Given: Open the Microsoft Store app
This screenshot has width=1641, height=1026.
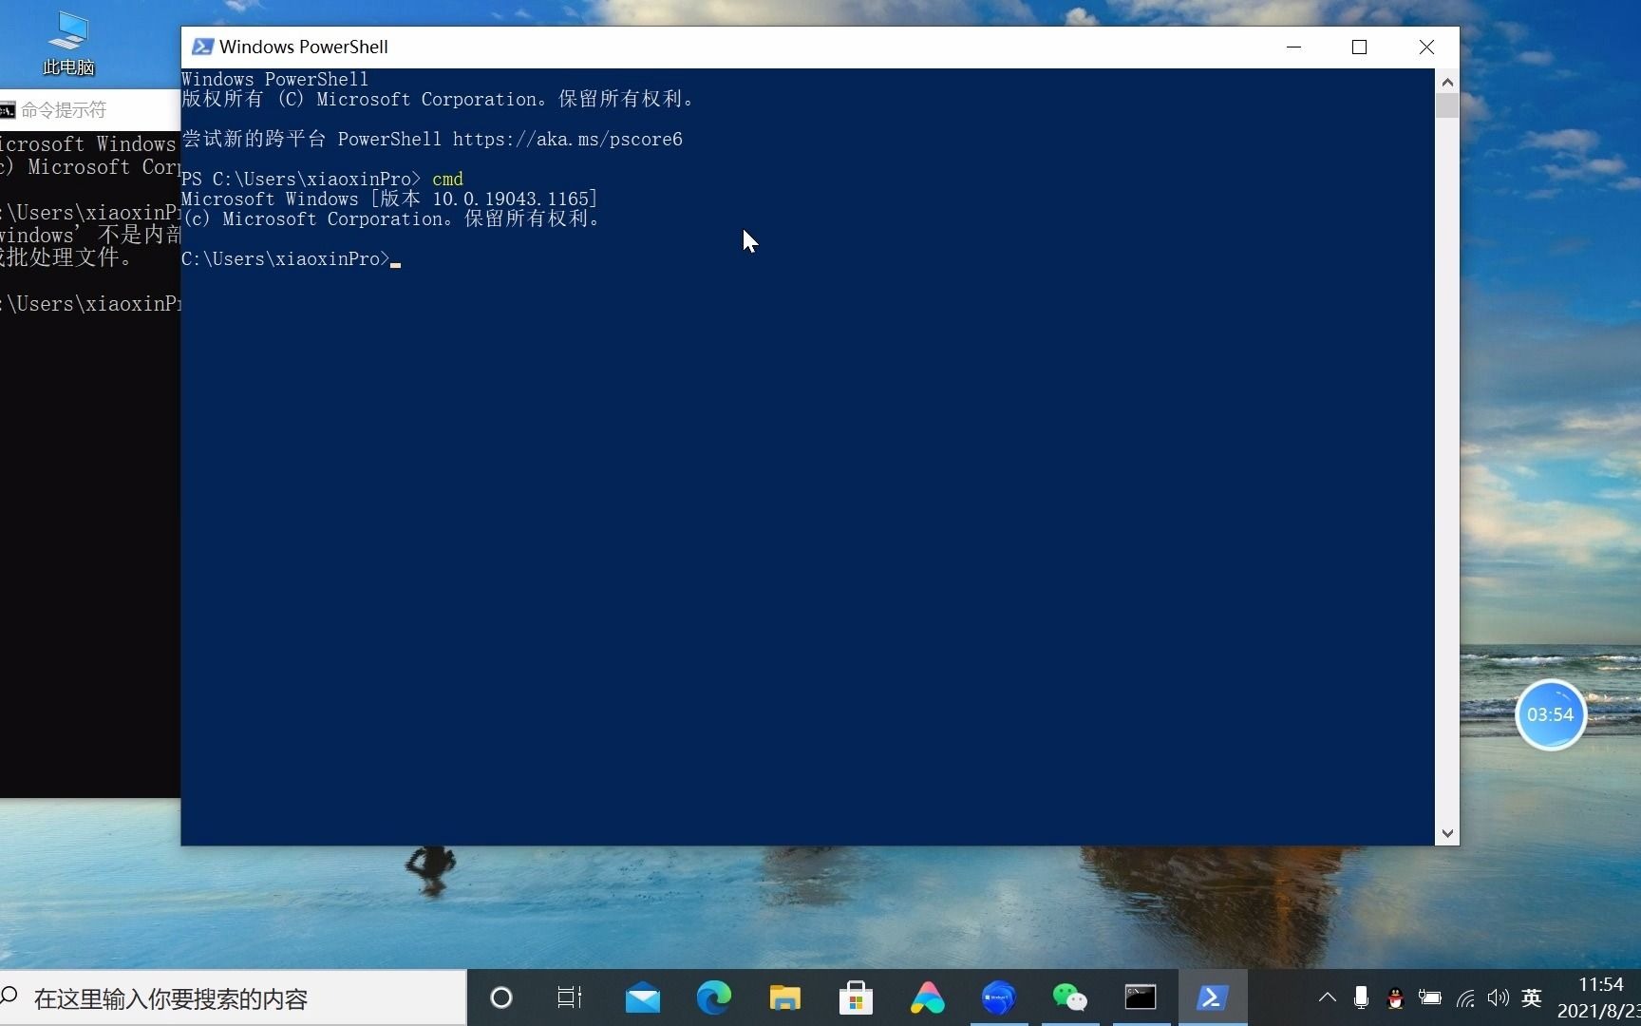Looking at the screenshot, I should click(856, 997).
